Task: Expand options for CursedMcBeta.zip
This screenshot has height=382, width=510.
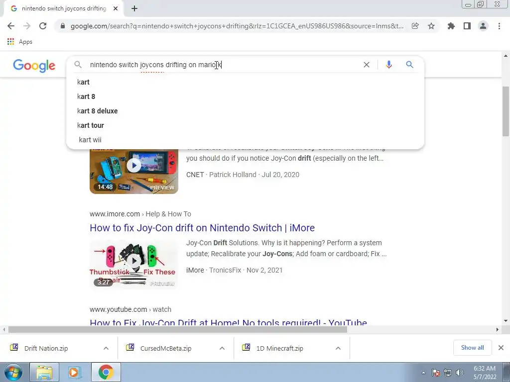Action: pyautogui.click(x=222, y=348)
